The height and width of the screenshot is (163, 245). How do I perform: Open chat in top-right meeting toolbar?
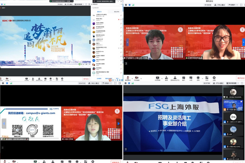coord(183,78)
